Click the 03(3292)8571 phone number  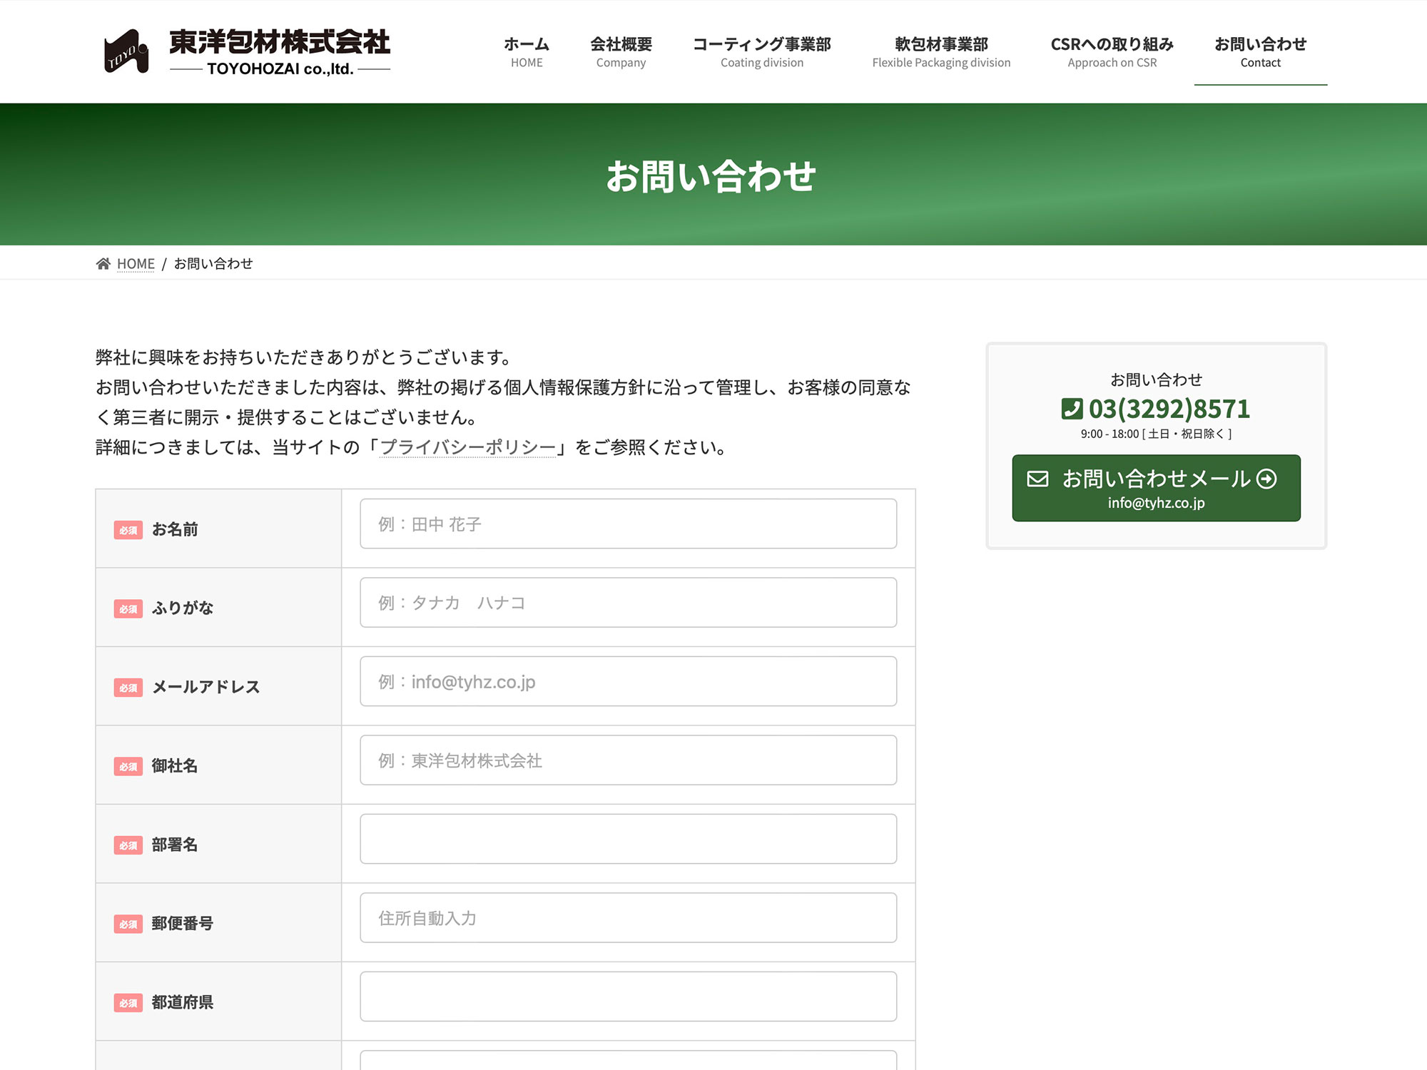pos(1169,408)
